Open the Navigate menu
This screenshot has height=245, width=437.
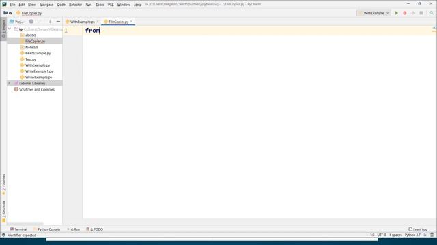[46, 5]
